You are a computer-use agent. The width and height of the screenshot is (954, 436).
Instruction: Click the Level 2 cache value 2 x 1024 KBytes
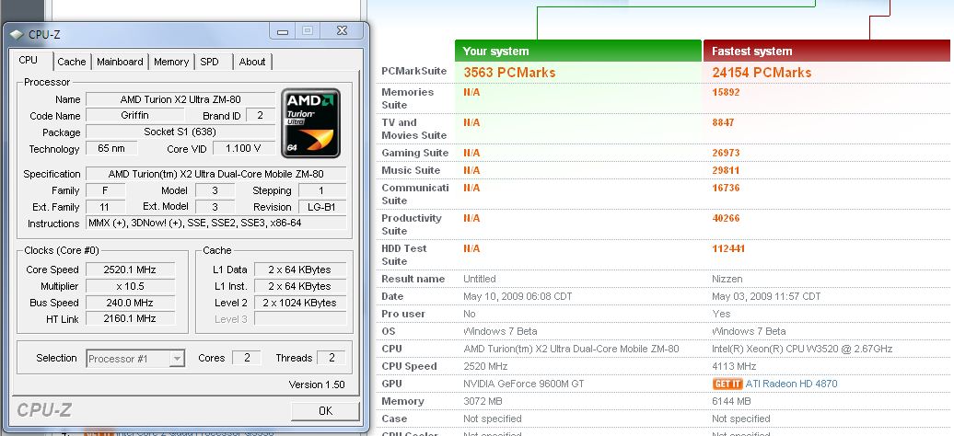click(300, 303)
